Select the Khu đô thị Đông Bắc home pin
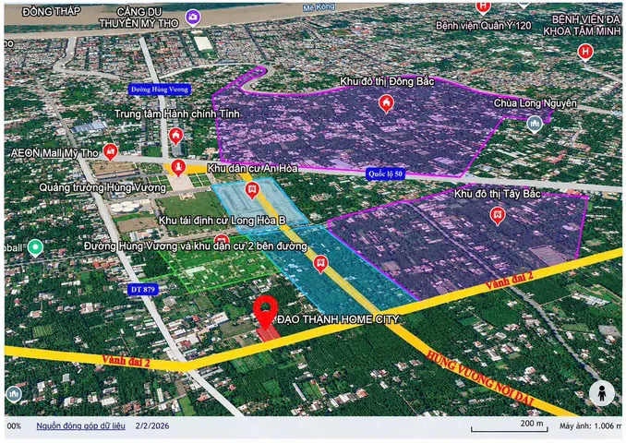This screenshot has width=626, height=443. 386,103
